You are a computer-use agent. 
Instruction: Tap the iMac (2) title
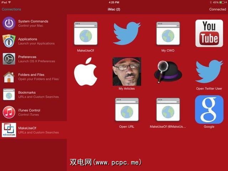click(x=114, y=9)
